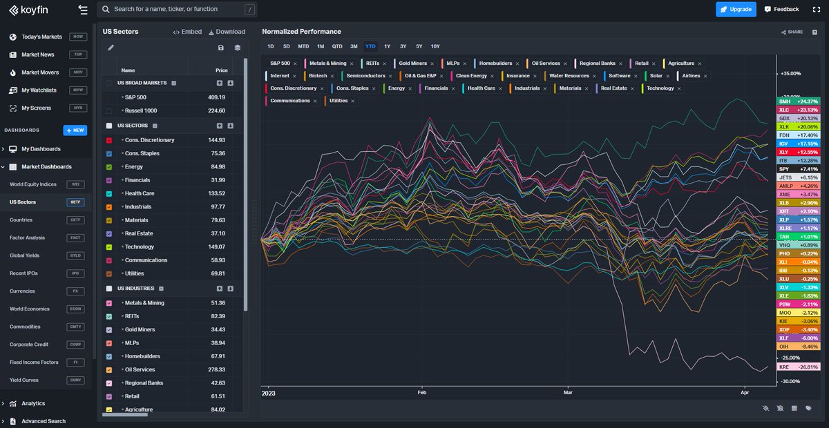Click the KRE -26.81% legend label
This screenshot has width=829, height=428.
coord(798,367)
